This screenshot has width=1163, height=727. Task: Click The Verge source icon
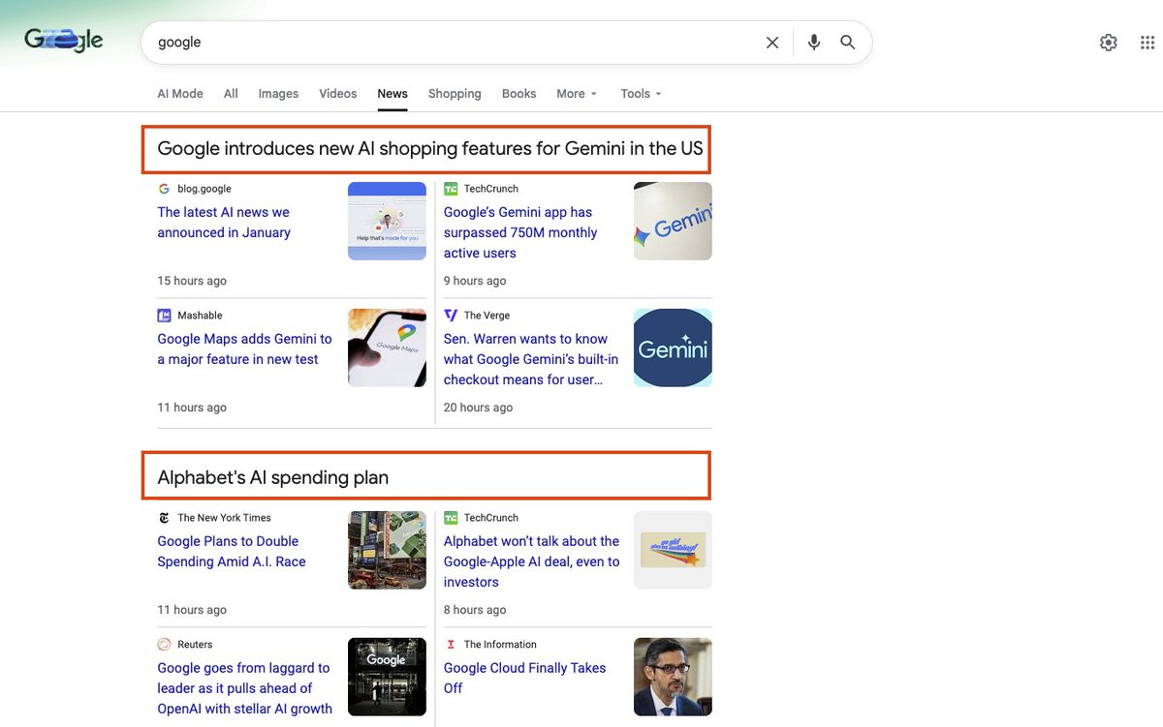coord(451,316)
